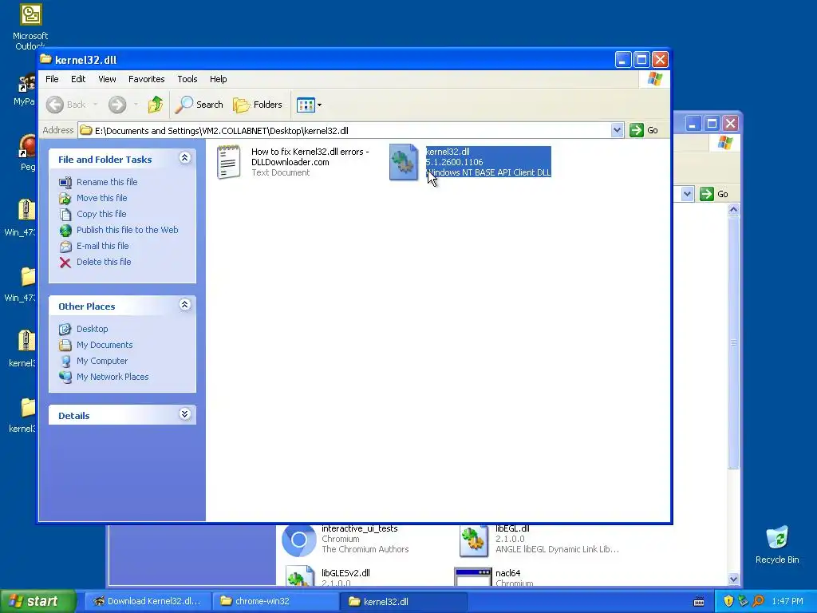The image size is (817, 613).
Task: Open the Search pane
Action: pyautogui.click(x=199, y=105)
